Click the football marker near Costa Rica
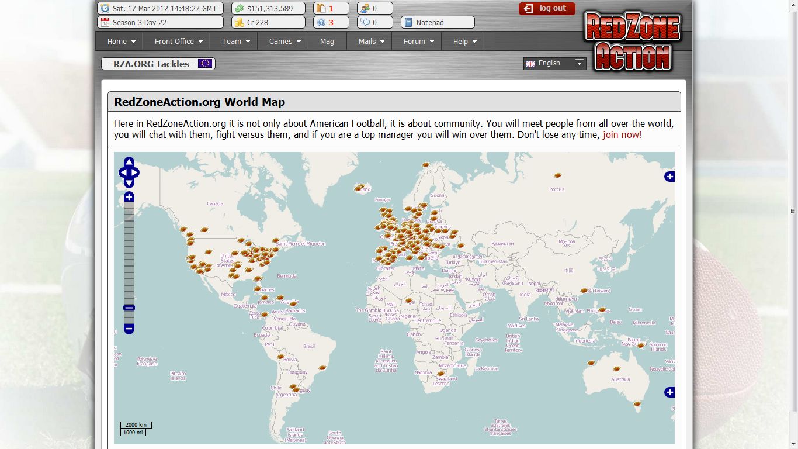The height and width of the screenshot is (449, 798). tap(264, 314)
